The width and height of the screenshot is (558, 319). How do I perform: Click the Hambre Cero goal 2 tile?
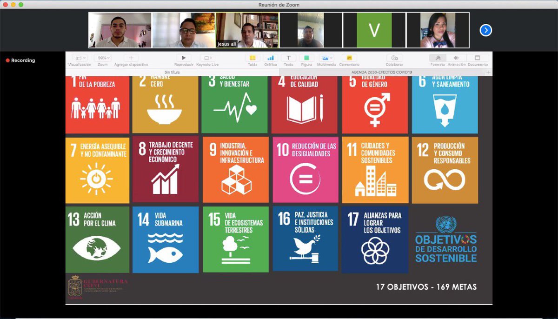tap(165, 105)
